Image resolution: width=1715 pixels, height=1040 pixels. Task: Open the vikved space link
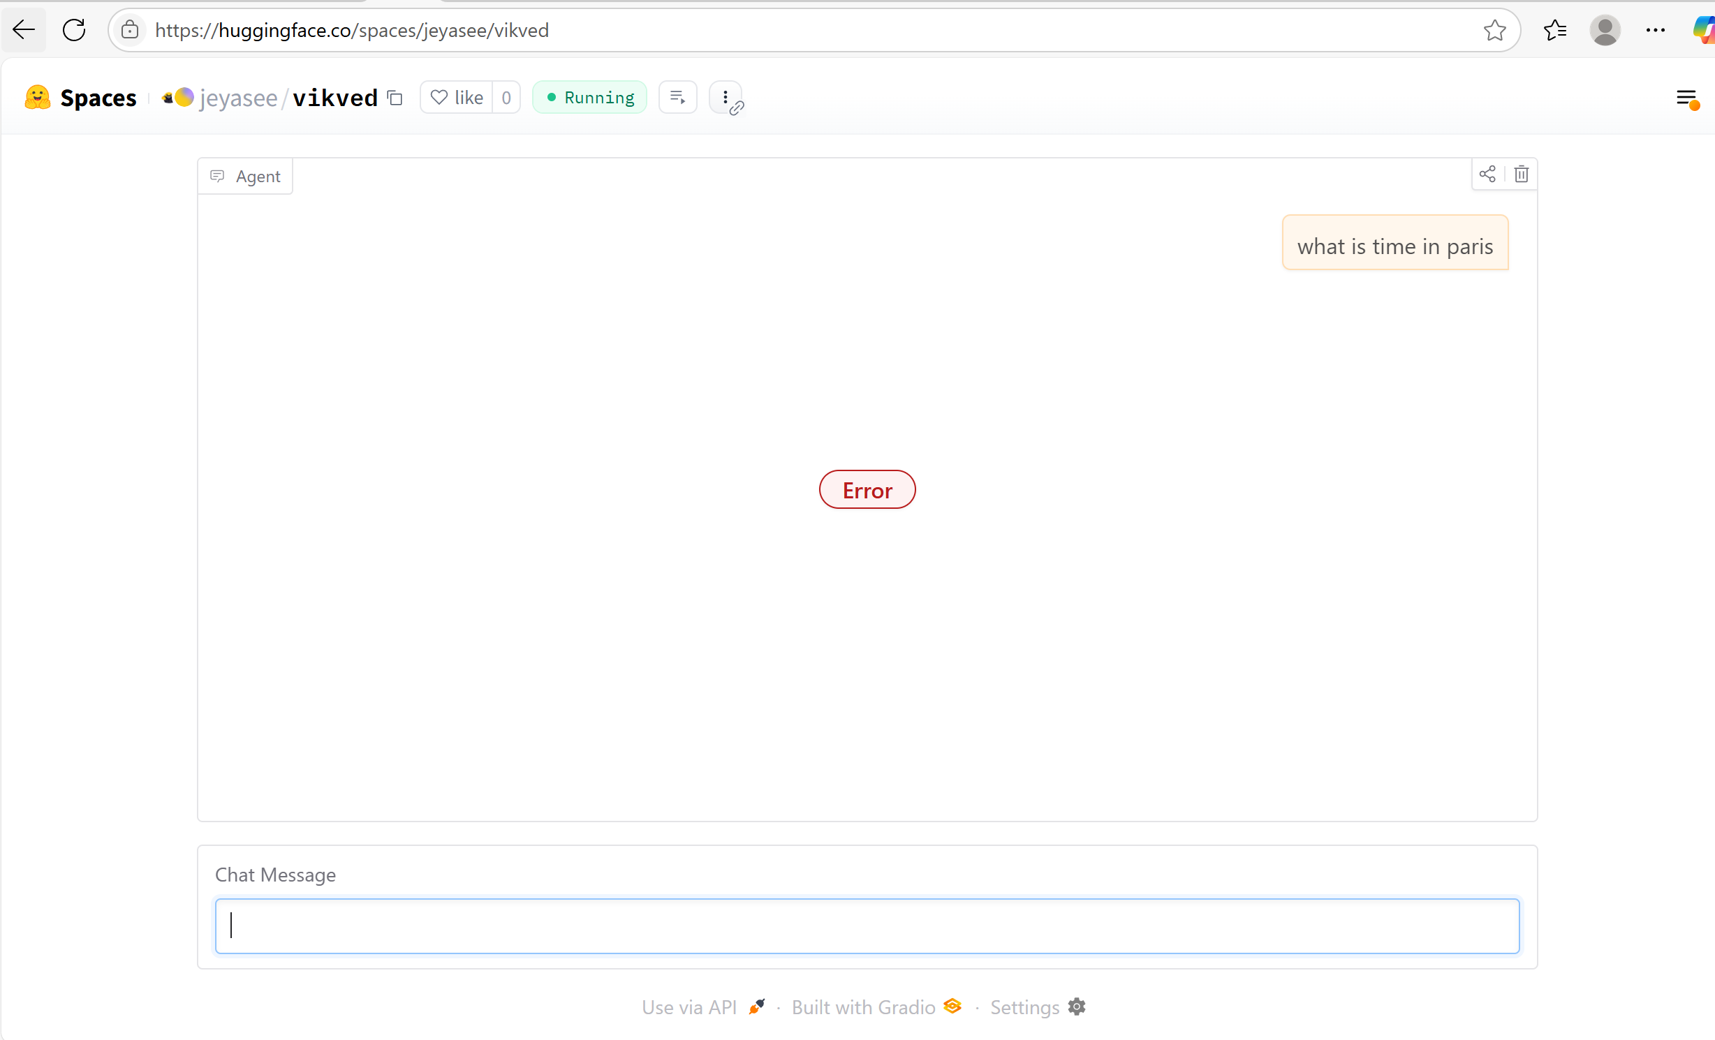tap(335, 98)
